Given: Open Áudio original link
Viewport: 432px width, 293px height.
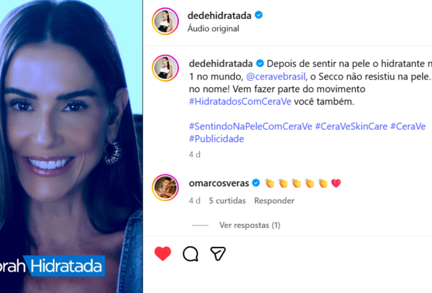Looking at the screenshot, I should pyautogui.click(x=213, y=29).
